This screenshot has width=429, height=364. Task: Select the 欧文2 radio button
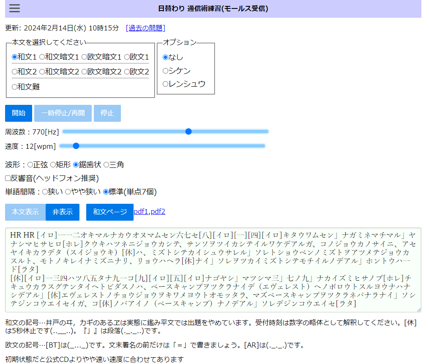[127, 72]
